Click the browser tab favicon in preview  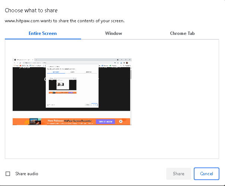[15, 59]
